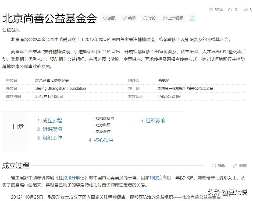Go to 4 核心项目 in contents
The image size is (253, 201).
(101, 140)
